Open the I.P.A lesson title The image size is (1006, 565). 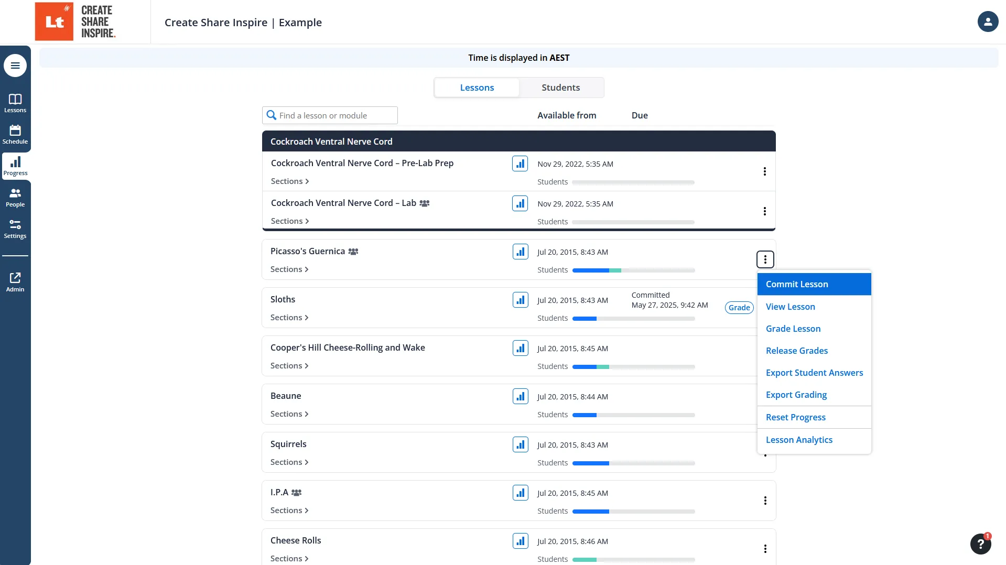[x=279, y=492]
